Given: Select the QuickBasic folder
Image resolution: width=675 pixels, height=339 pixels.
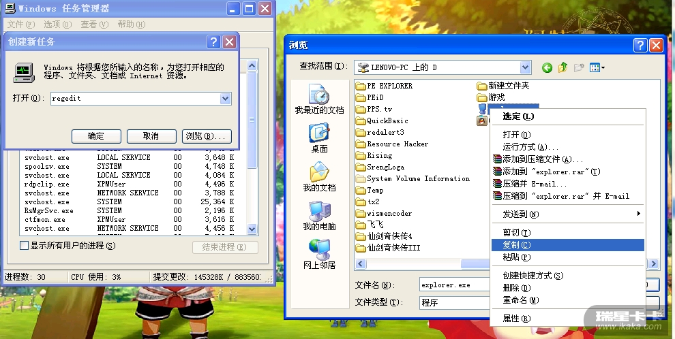Looking at the screenshot, I should 382,120.
